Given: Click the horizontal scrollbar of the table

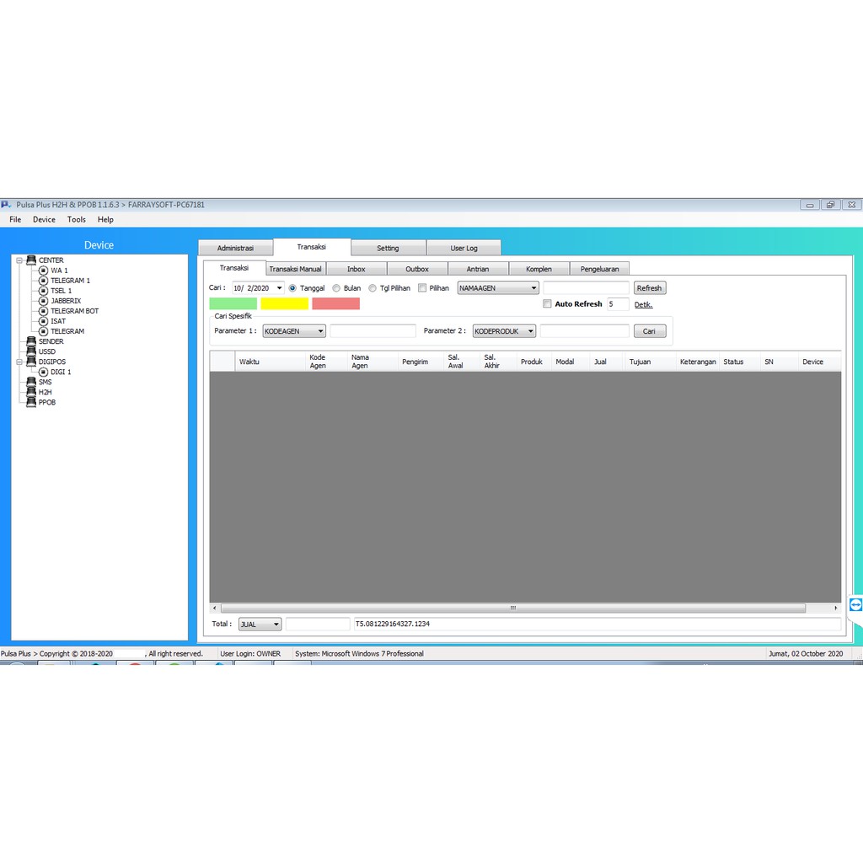Looking at the screenshot, I should tap(513, 608).
